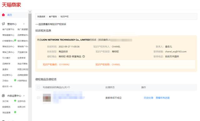
Task: Click the 投诉方未提供 phone value
Action: coord(172,56)
